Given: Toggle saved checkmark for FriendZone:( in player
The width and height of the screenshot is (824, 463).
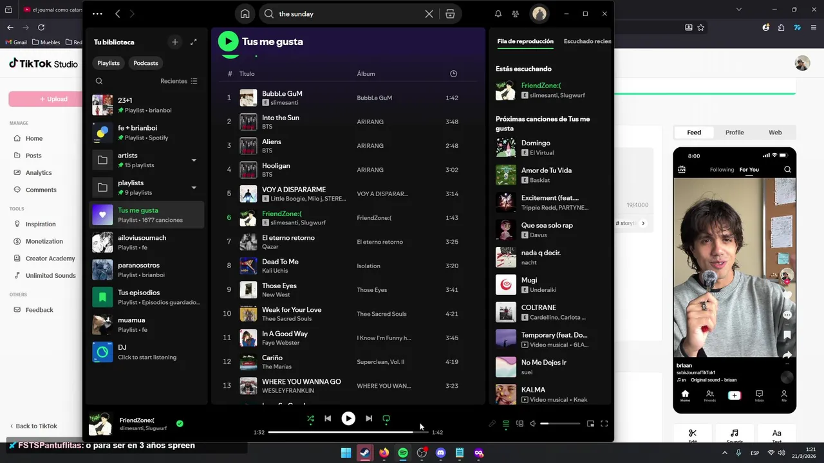Looking at the screenshot, I should (180, 424).
